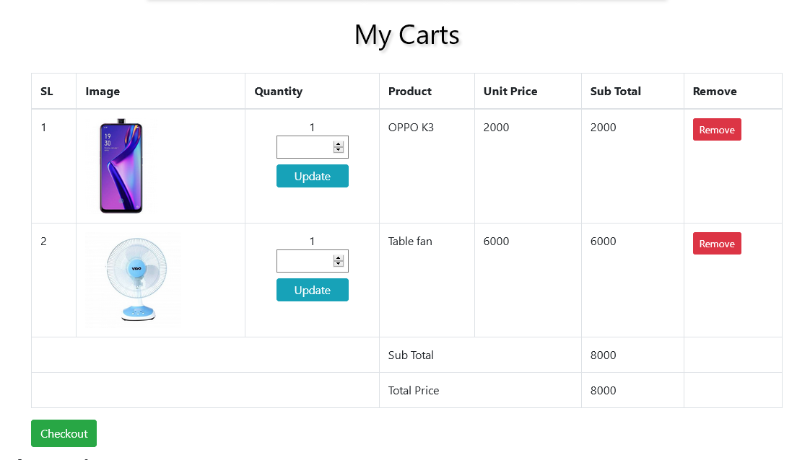Open the OPPO K3 phone image
810x460 pixels.
pos(121,166)
